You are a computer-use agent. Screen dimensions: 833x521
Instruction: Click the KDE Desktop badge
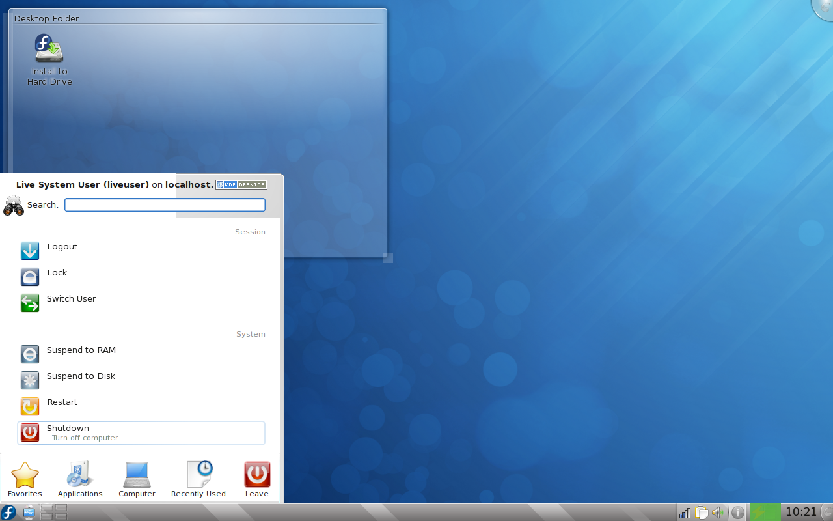241,184
